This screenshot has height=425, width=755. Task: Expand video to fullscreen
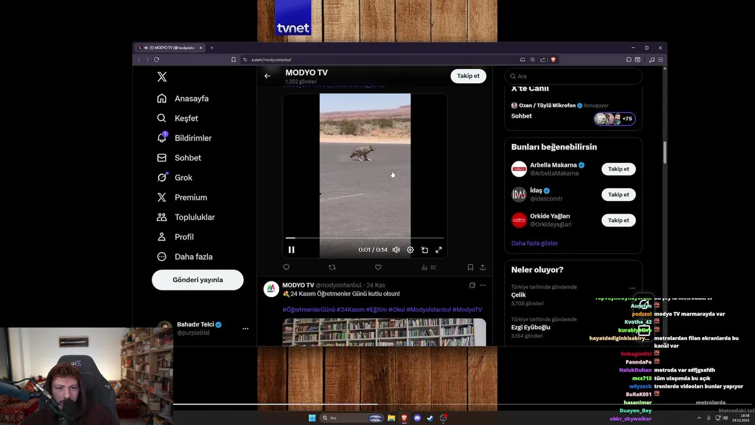(439, 250)
